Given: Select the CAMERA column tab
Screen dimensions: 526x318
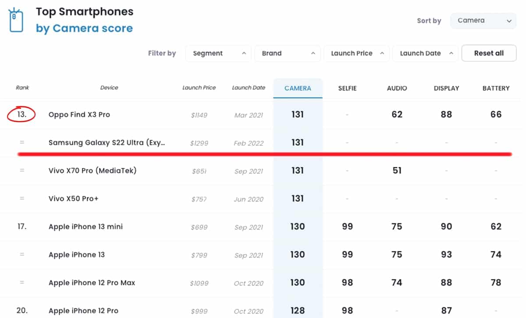Looking at the screenshot, I should click(x=298, y=88).
